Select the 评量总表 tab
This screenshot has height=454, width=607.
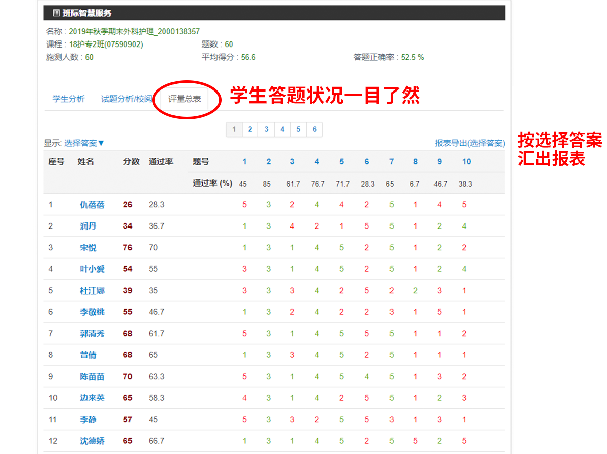(x=185, y=99)
